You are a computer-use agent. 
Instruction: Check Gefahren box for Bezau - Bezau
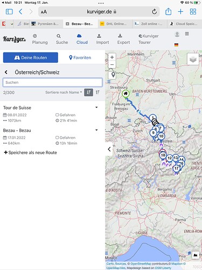[x=57, y=138]
